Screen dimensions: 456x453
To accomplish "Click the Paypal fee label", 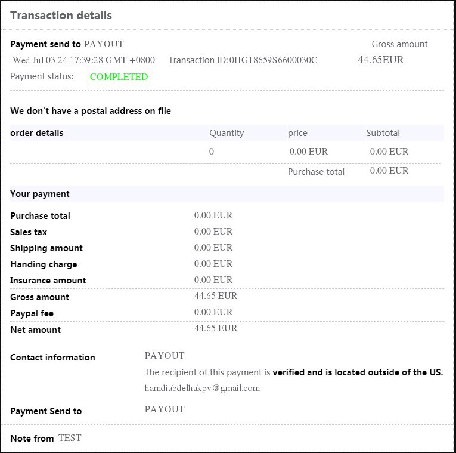I will pyautogui.click(x=32, y=313).
